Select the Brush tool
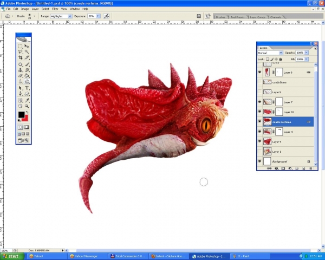Screen dimensions: 325x260 tap(27, 64)
